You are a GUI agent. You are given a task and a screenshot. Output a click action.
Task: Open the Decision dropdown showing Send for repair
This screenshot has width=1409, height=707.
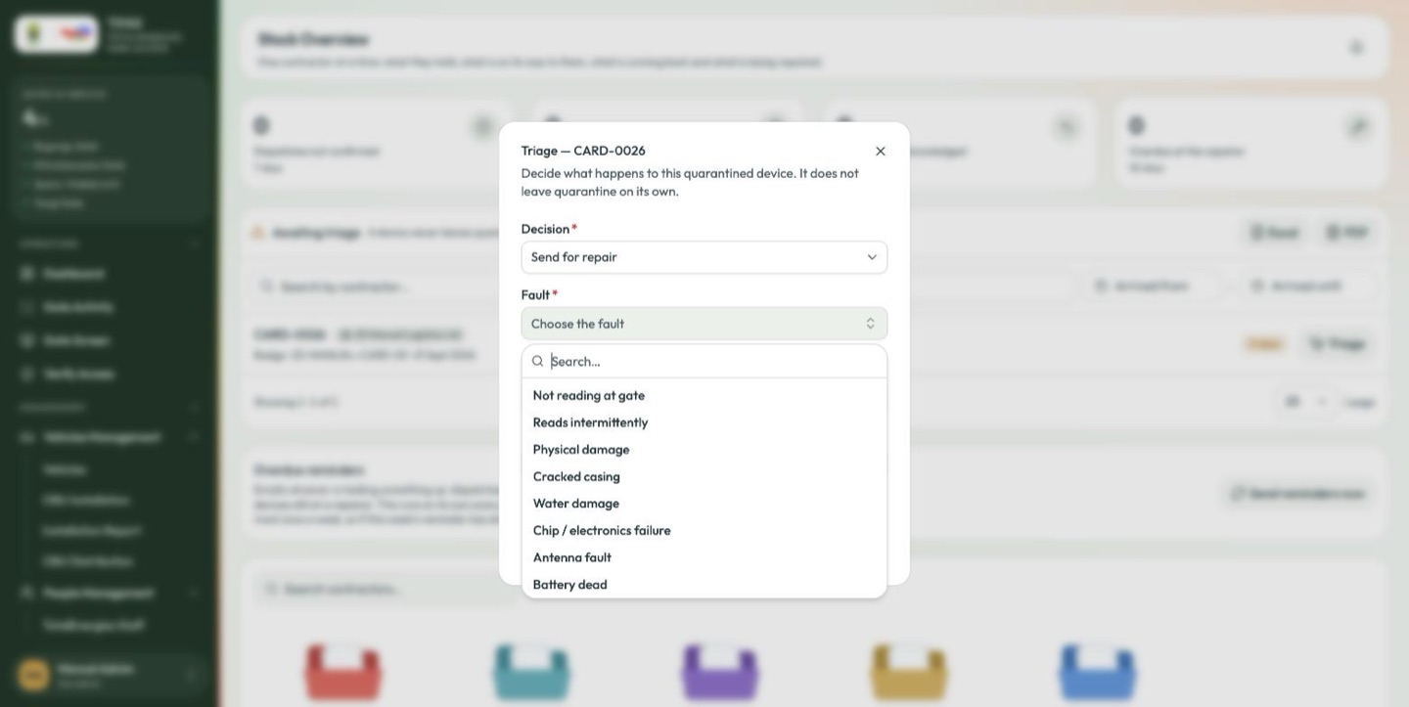704,257
